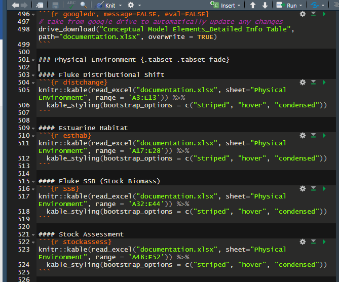Insert a new code chunk
Image resolution: width=339 pixels, height=282 pixels.
[223, 5]
